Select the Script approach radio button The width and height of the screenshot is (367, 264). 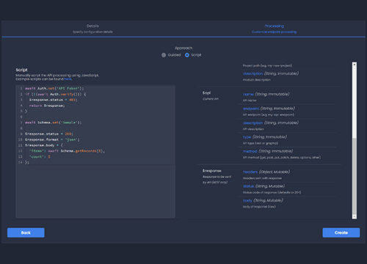[187, 55]
